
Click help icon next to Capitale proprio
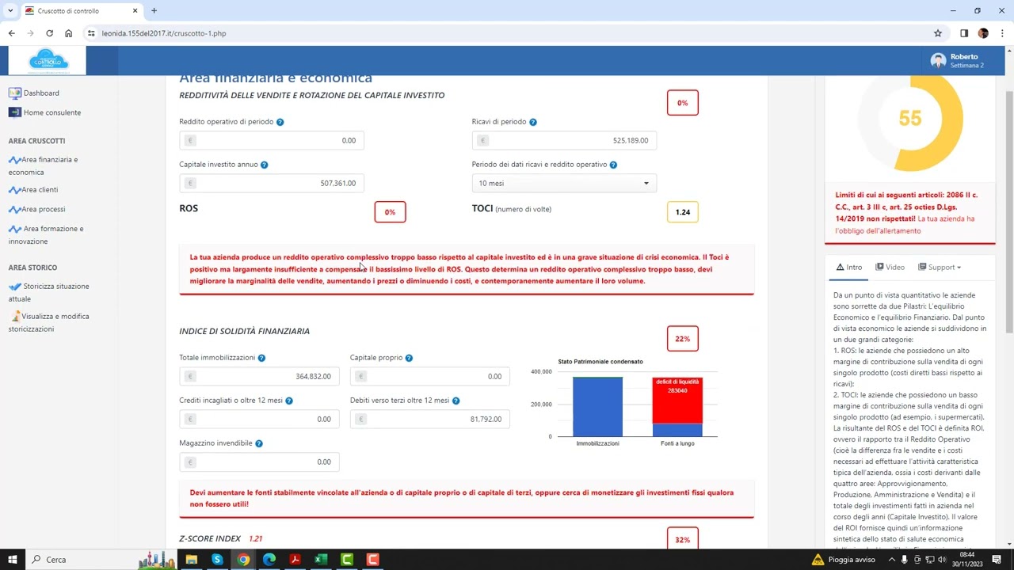[409, 358]
